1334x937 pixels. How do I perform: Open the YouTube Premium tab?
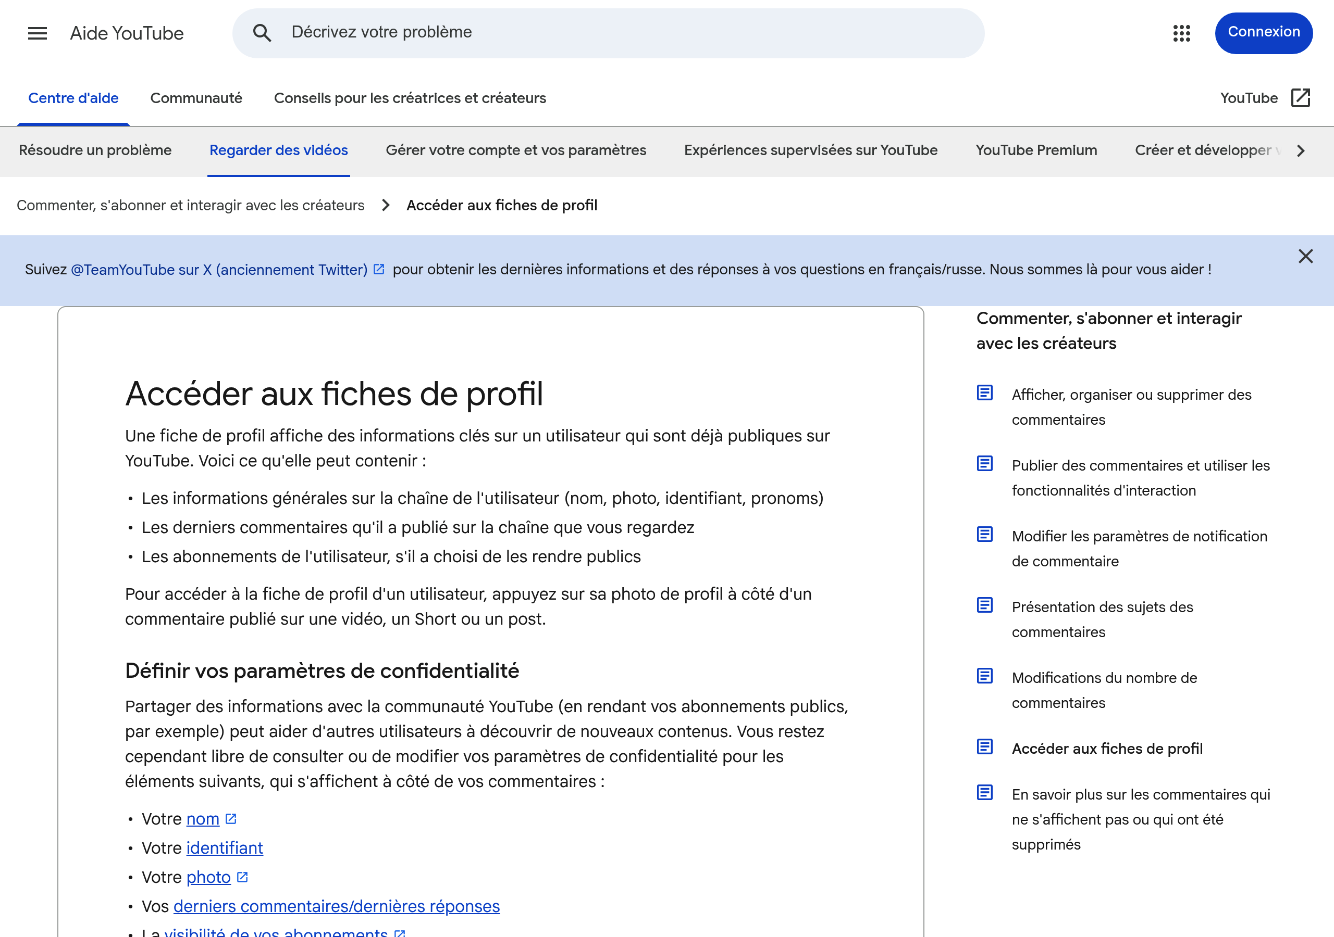click(1036, 150)
